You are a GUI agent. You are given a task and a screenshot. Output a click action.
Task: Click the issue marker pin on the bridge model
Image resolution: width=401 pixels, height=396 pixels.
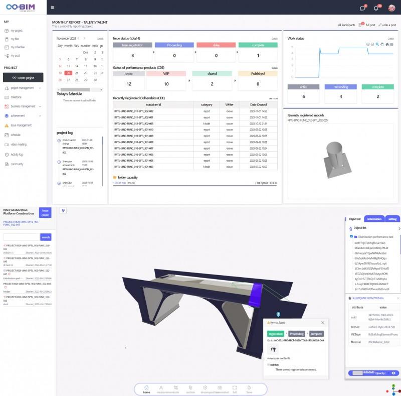pyautogui.click(x=278, y=314)
